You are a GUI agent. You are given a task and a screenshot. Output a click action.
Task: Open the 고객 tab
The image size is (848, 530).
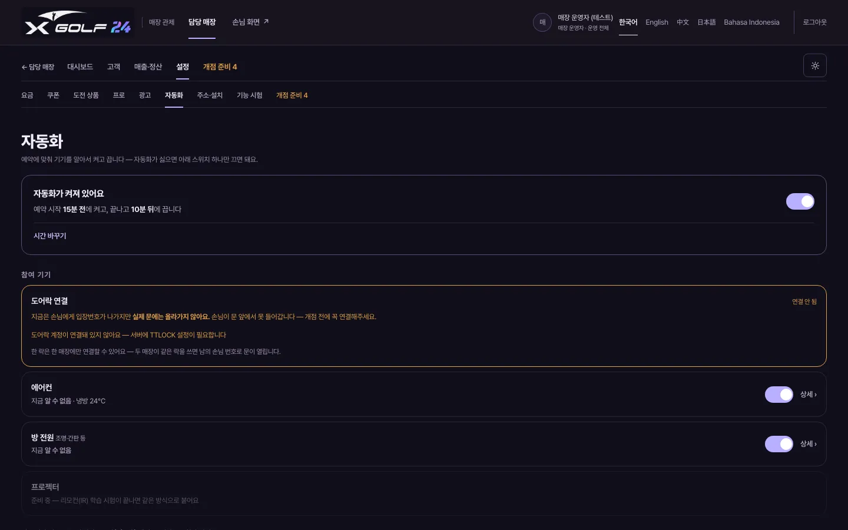click(x=114, y=67)
